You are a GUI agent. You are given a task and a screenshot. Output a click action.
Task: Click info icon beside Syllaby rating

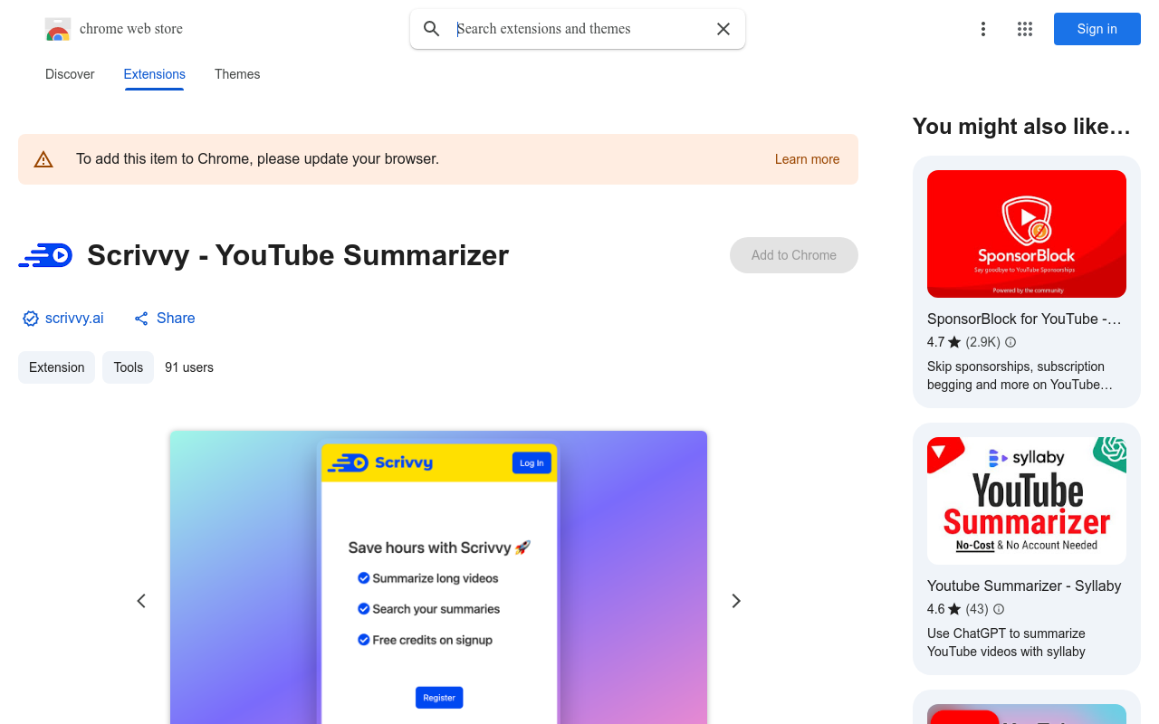[x=999, y=609]
